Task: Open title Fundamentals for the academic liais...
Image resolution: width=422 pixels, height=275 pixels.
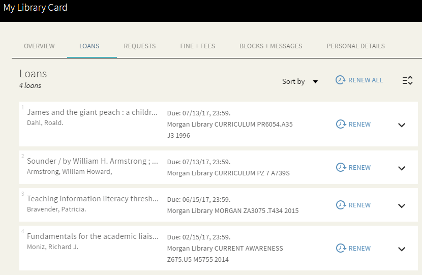Action: [93, 236]
